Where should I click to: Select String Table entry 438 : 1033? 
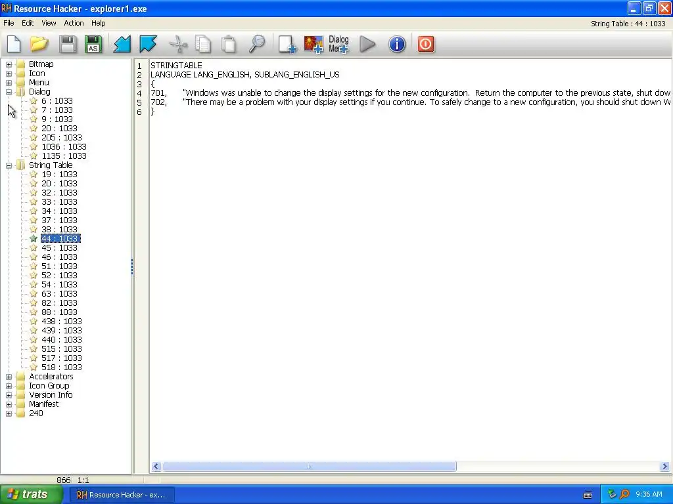[x=61, y=322]
